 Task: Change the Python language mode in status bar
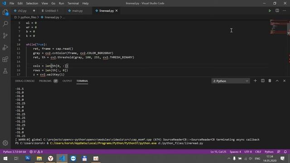coord(269,152)
